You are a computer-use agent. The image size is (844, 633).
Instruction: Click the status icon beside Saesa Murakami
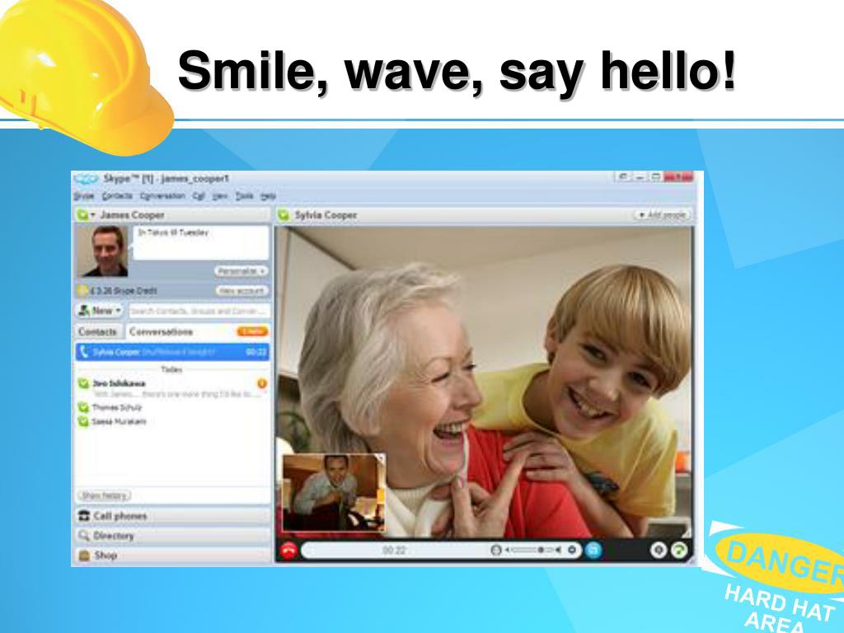tap(83, 421)
